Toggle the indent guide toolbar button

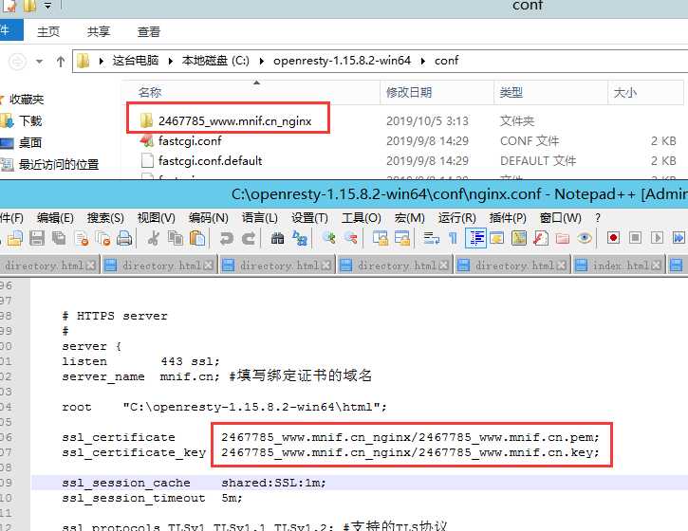coord(475,238)
